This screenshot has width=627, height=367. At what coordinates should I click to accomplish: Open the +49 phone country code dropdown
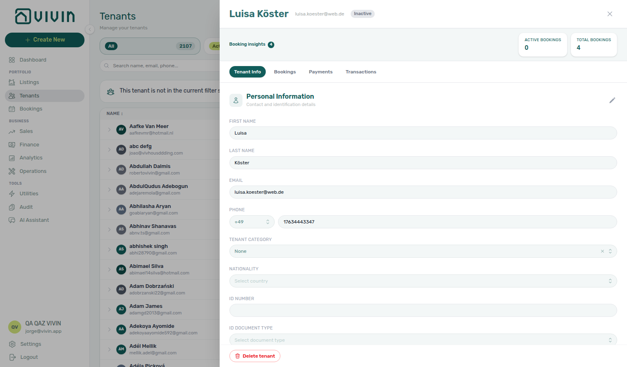click(x=252, y=222)
